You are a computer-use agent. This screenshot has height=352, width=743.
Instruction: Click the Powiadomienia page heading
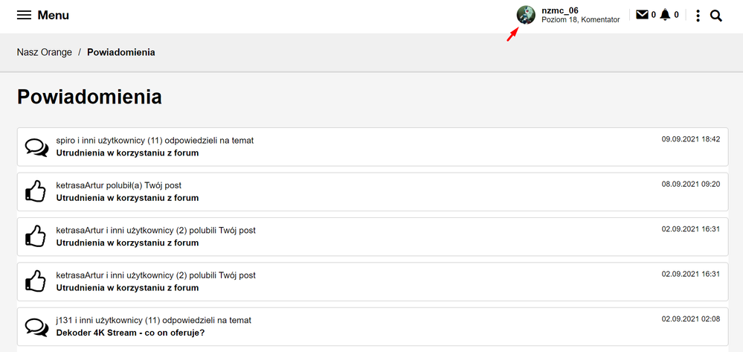[x=89, y=97]
